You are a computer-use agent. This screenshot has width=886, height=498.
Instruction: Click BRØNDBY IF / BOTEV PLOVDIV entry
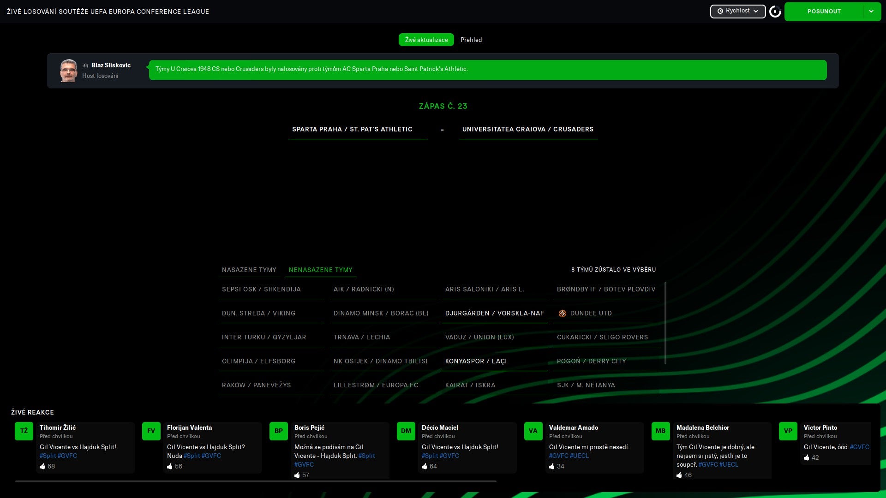(606, 289)
